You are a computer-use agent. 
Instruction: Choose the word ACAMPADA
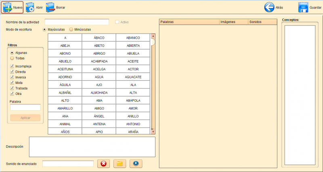[99, 61]
